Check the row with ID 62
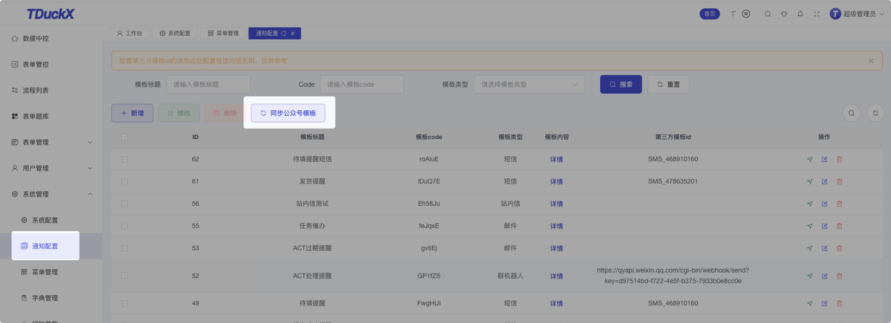Viewport: 891px width, 323px height. pyautogui.click(x=124, y=159)
